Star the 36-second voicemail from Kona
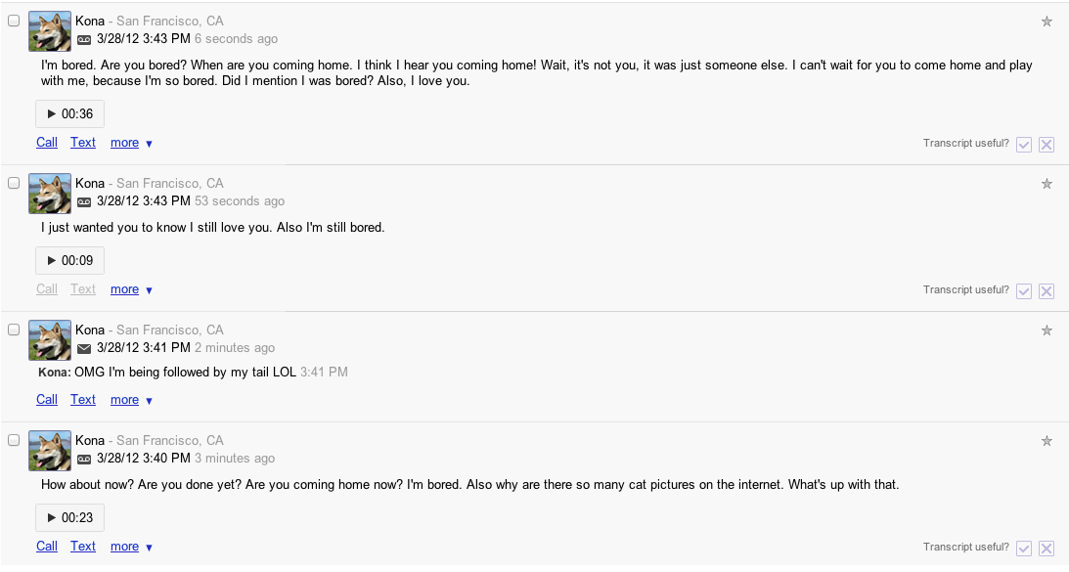The height and width of the screenshot is (572, 1069). (x=1047, y=22)
